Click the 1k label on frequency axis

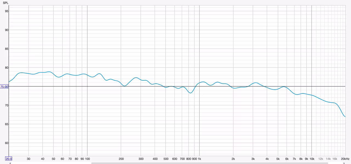tap(199, 159)
